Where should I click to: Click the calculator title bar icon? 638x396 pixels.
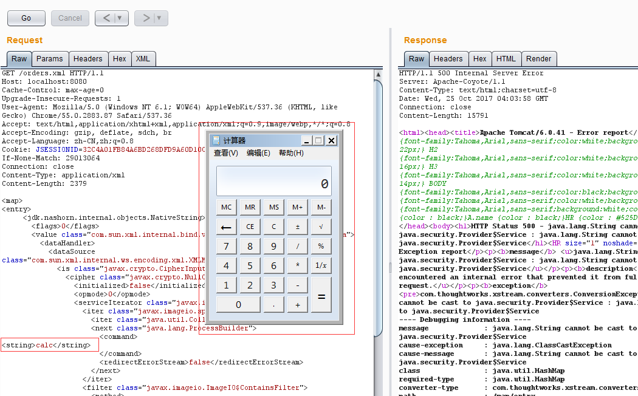pos(216,141)
